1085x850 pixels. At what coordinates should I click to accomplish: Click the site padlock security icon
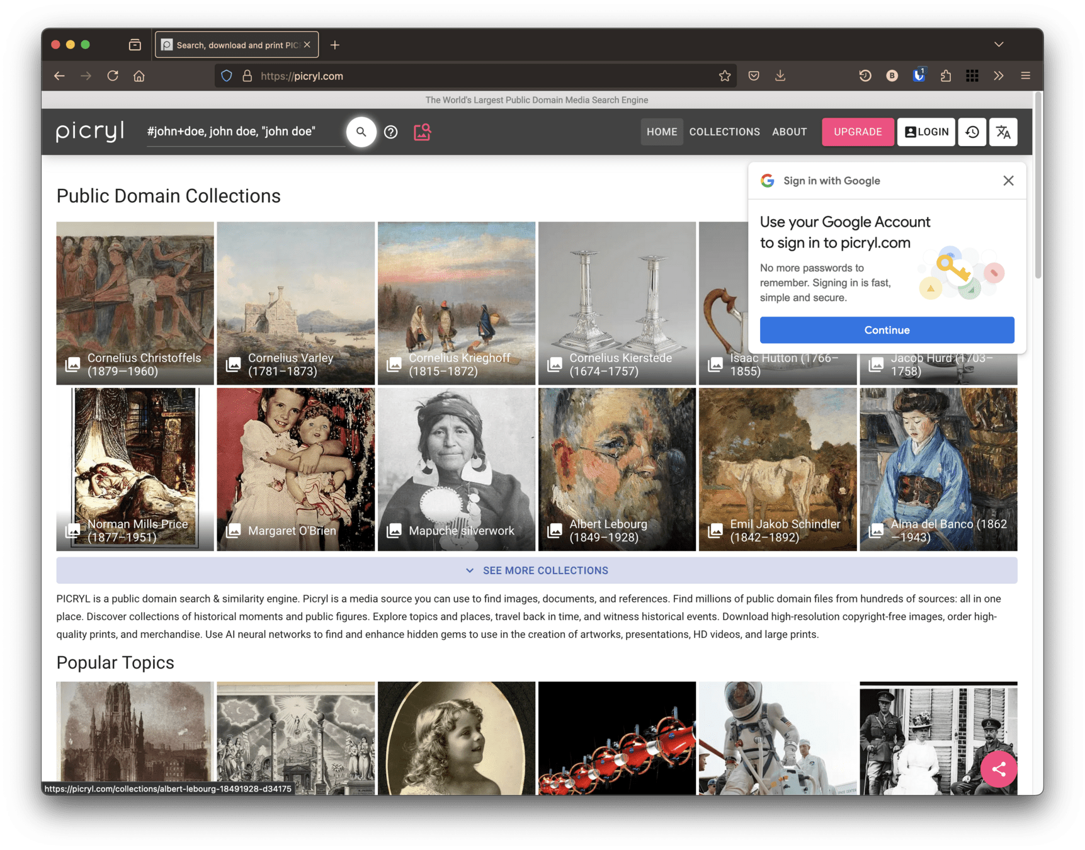pyautogui.click(x=247, y=76)
